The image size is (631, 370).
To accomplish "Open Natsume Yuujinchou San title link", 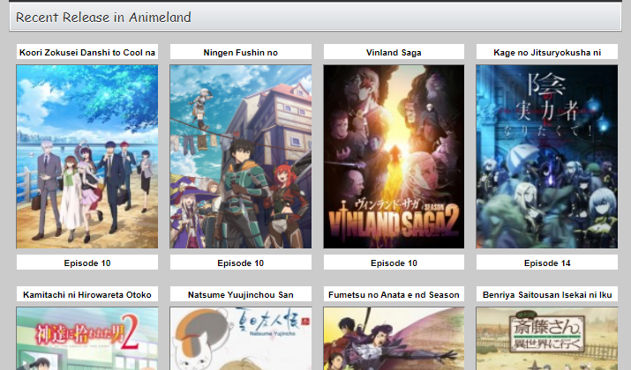I will coord(241,295).
